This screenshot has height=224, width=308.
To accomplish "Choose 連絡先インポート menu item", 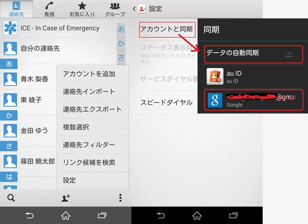I will pyautogui.click(x=93, y=92).
